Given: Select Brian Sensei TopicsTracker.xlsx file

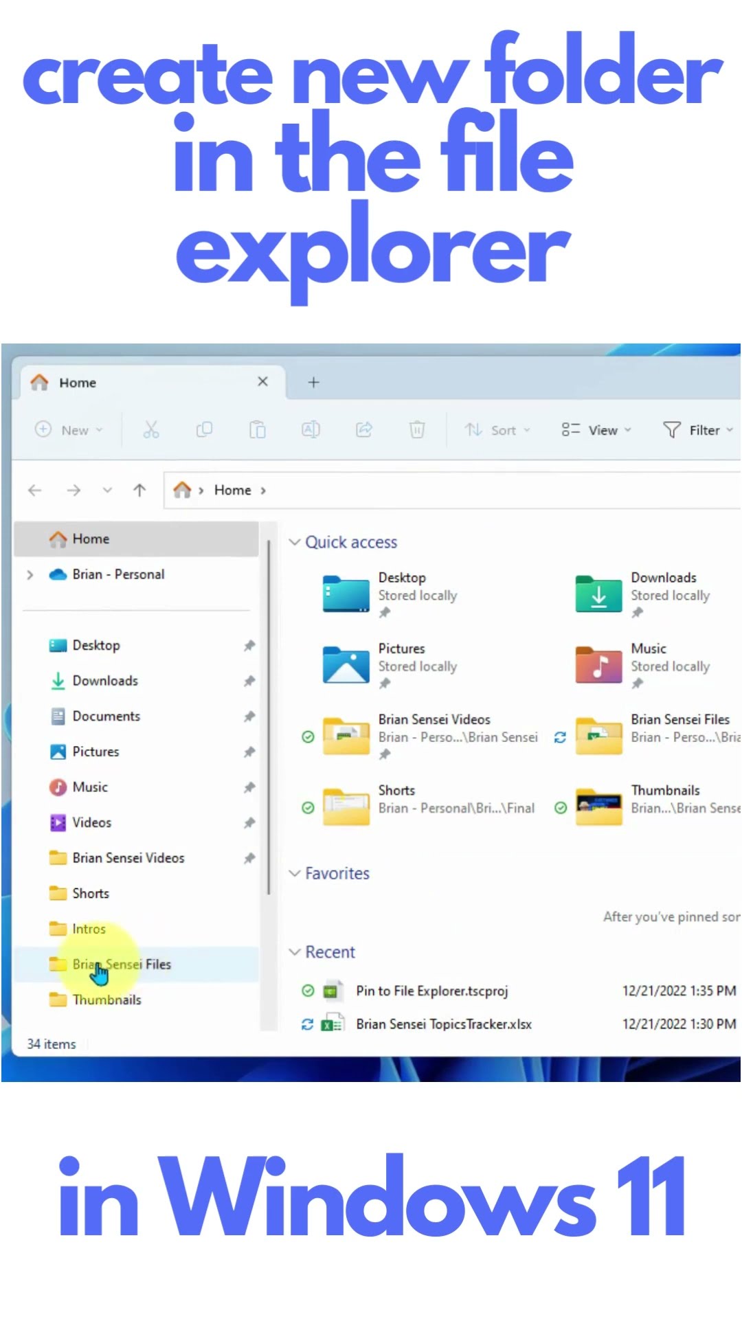Looking at the screenshot, I should coord(444,1024).
